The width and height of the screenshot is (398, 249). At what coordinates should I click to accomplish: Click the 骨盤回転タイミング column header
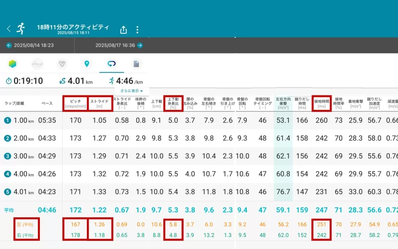263,103
